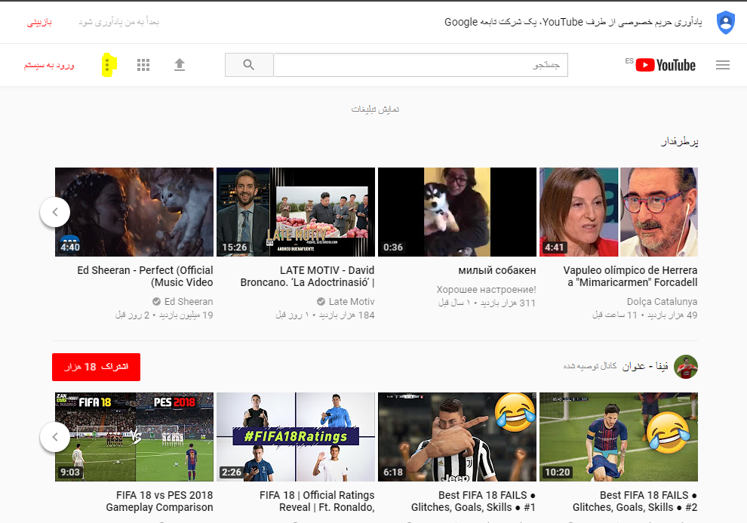
Task: Click the red review link in privacy banner
Action: pyautogui.click(x=39, y=23)
